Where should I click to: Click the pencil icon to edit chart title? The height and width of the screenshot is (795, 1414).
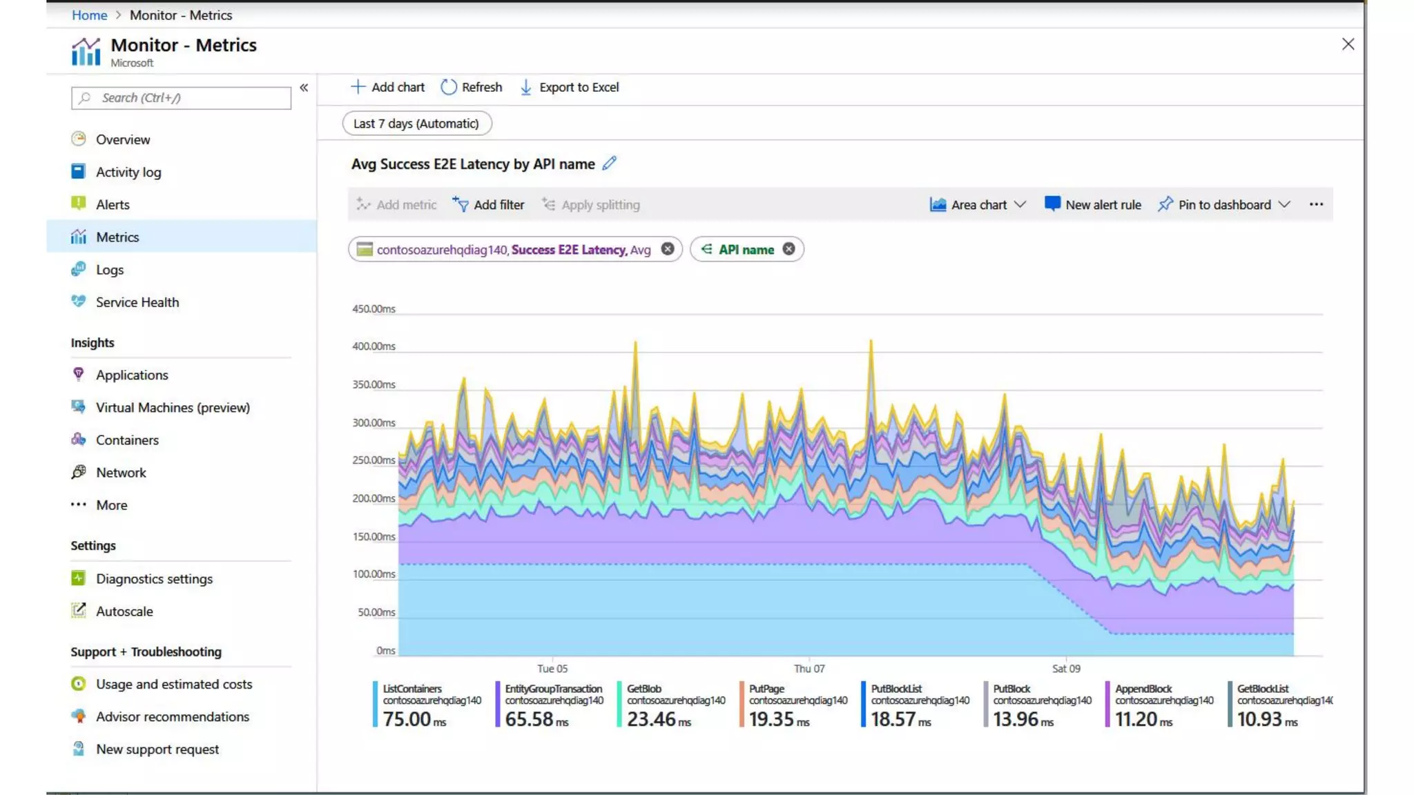tap(609, 164)
